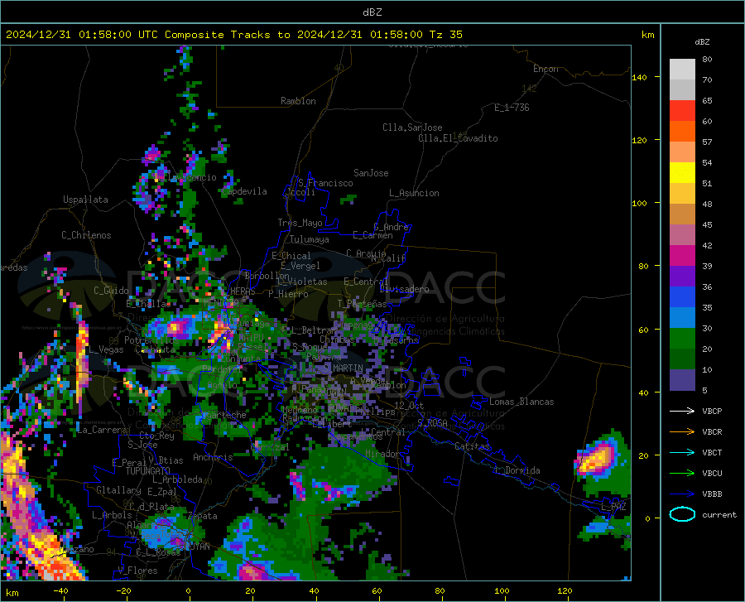Select the dusty pink 42-45 dBZ swatch
The height and width of the screenshot is (602, 745).
tap(682, 234)
